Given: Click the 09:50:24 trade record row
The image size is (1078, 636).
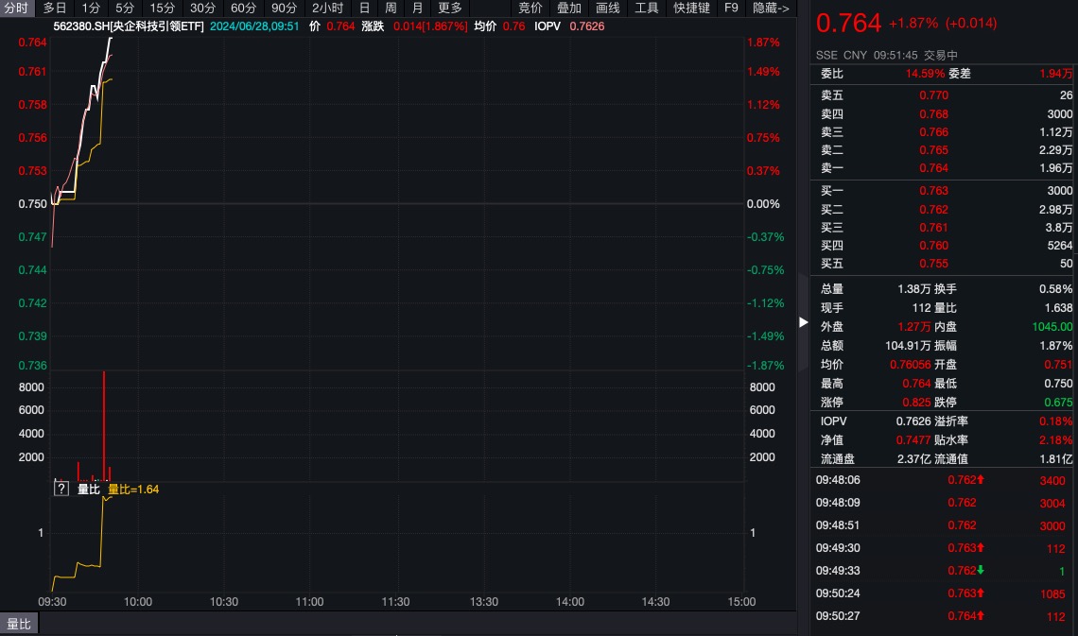Looking at the screenshot, I should [944, 593].
